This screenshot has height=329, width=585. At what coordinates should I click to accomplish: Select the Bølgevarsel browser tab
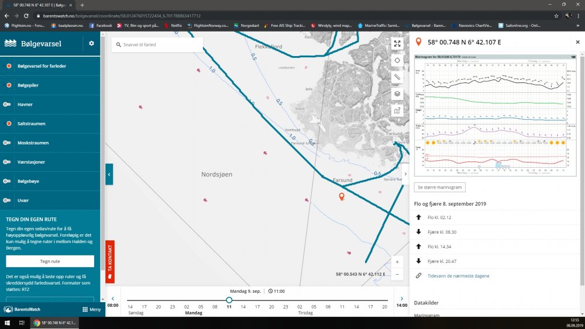tap(39, 5)
